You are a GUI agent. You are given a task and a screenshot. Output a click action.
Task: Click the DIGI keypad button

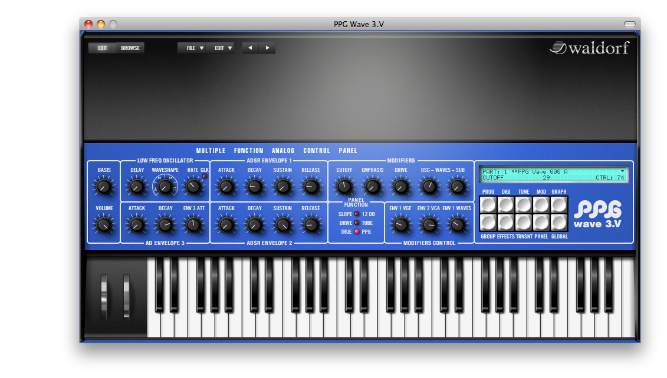point(506,205)
